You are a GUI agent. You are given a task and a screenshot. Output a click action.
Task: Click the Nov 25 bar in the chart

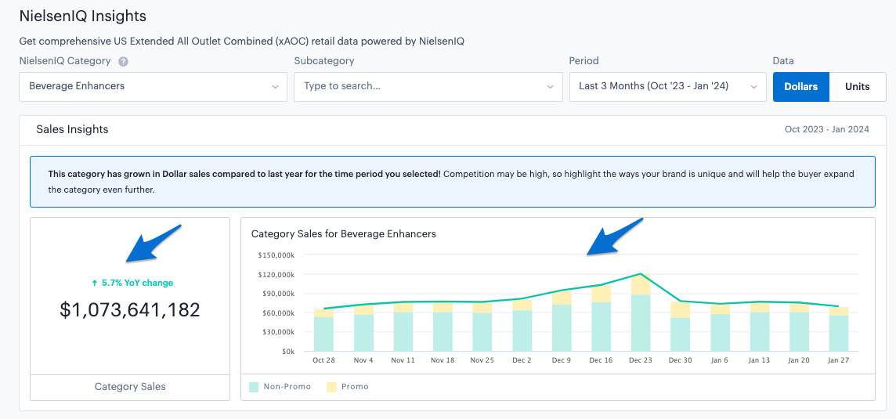point(482,327)
